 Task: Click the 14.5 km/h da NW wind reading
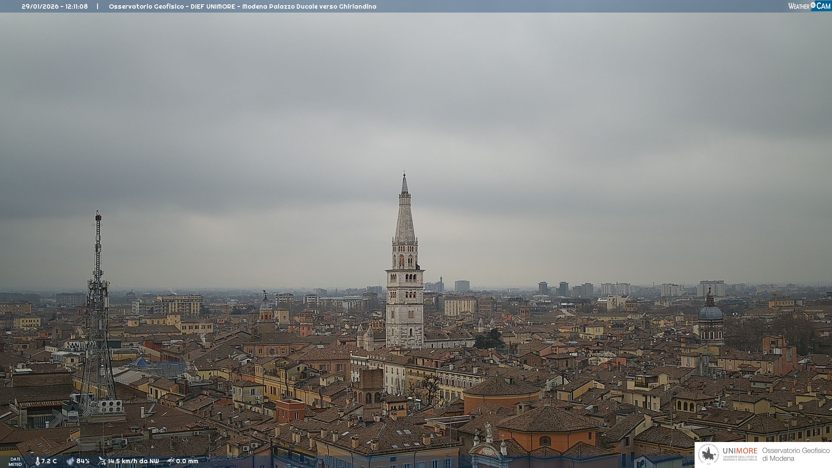(x=133, y=461)
